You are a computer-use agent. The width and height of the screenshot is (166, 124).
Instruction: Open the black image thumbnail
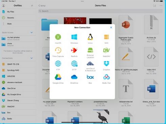pyautogui.click(x=100, y=21)
